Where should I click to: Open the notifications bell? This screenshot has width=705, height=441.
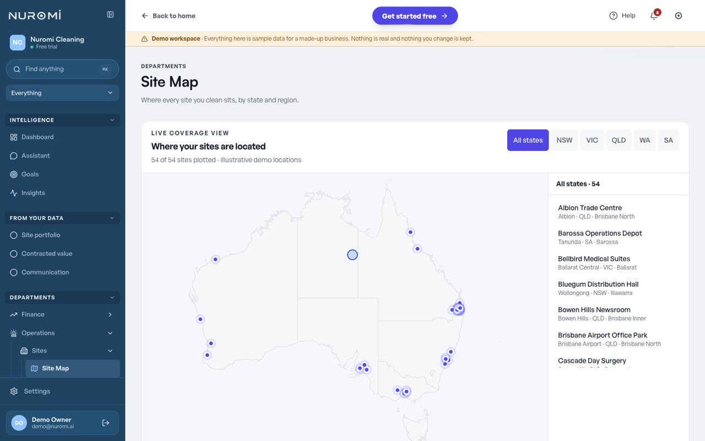coord(654,15)
